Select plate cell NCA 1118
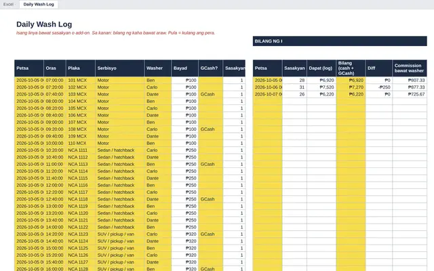This screenshot has height=271, width=434. tap(81, 199)
